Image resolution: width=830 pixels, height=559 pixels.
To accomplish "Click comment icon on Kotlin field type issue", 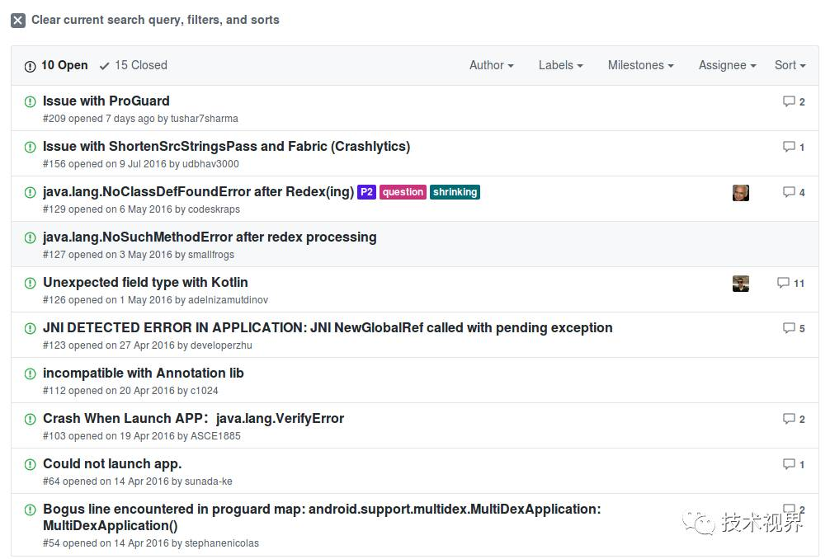I will (x=783, y=283).
